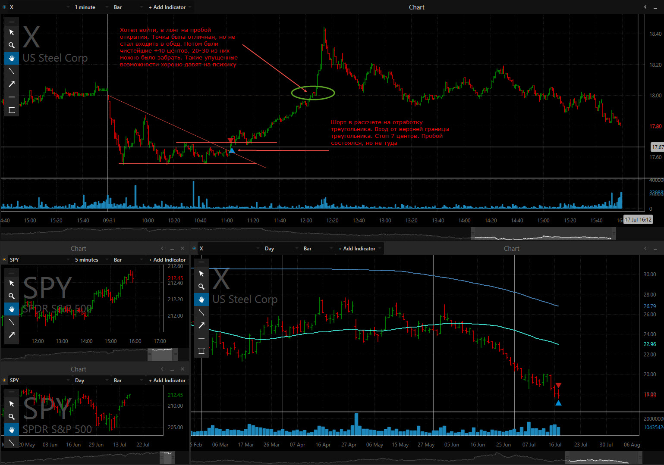Open the Bar chart-type dropdown in SPY Day chart
This screenshot has width=664, height=465.
tap(128, 381)
